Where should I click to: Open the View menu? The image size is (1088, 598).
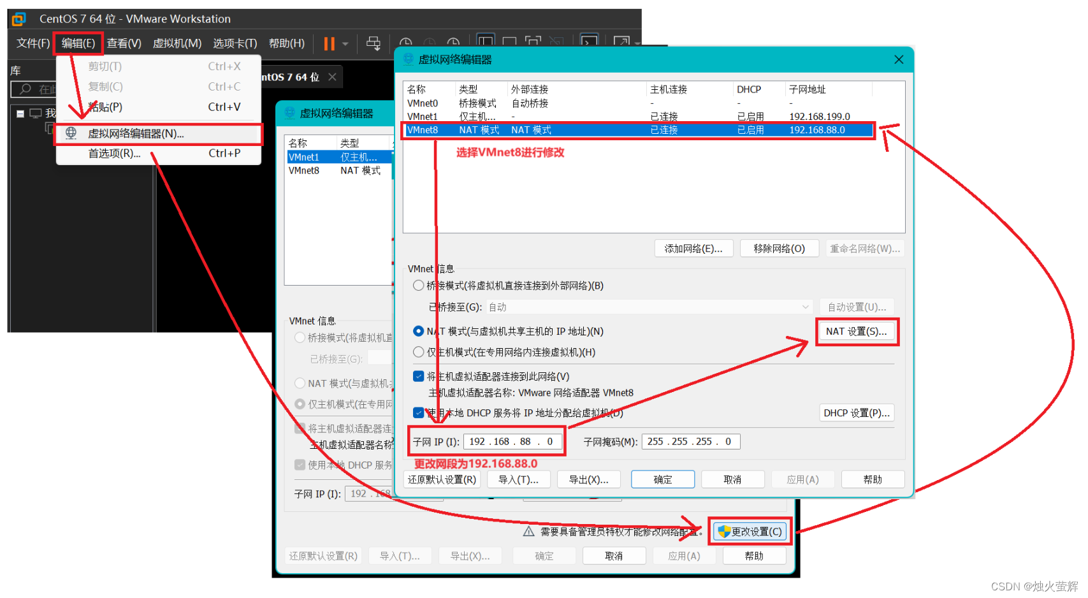[124, 43]
